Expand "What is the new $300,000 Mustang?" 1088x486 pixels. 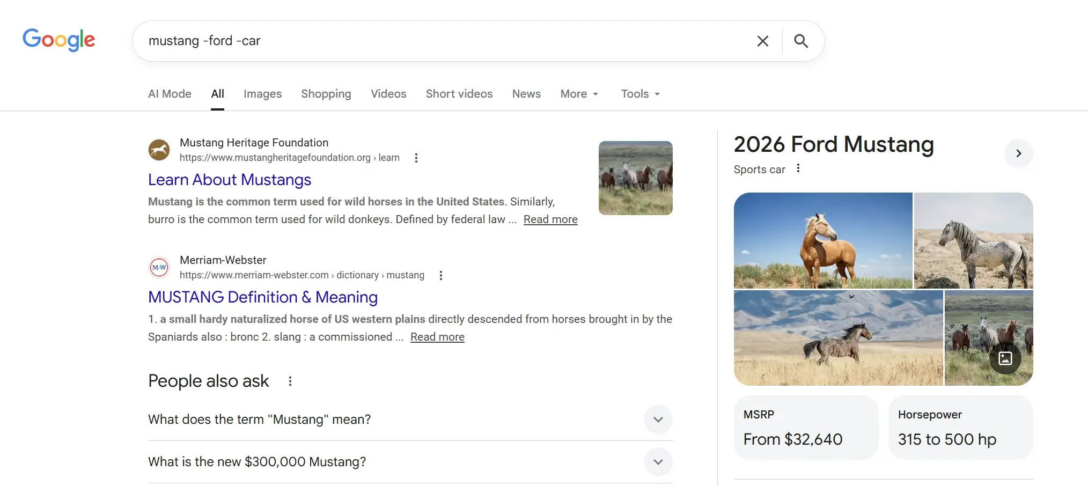tap(658, 462)
